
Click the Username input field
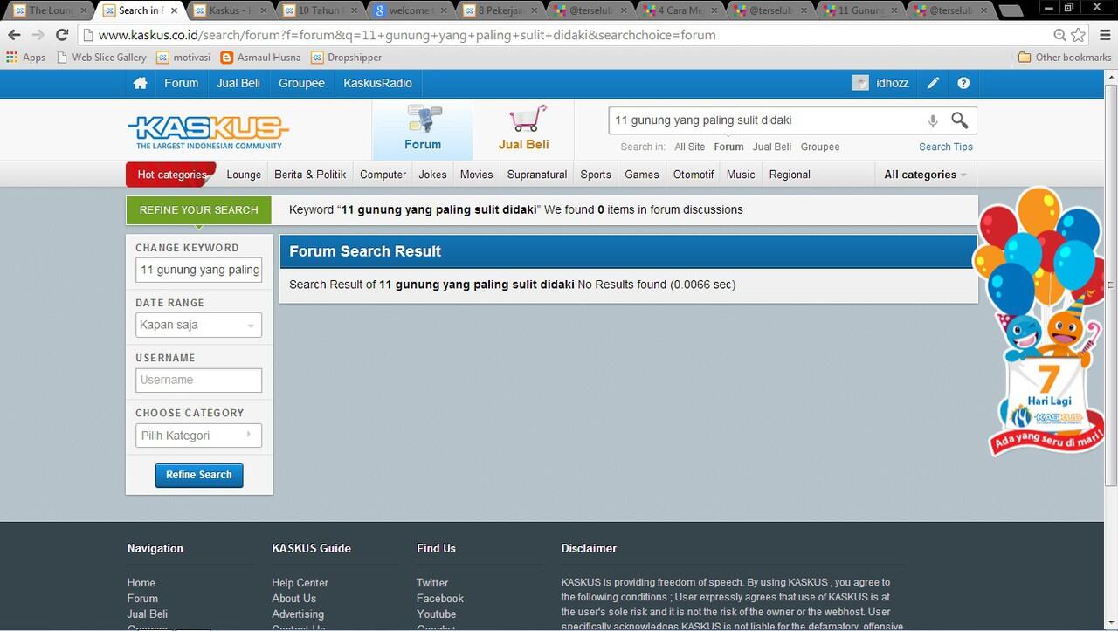click(198, 380)
